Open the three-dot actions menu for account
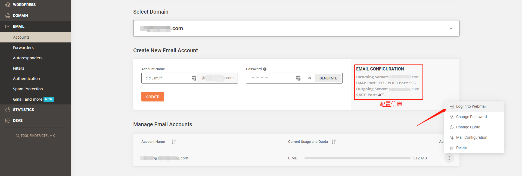522x176 pixels. [449, 158]
